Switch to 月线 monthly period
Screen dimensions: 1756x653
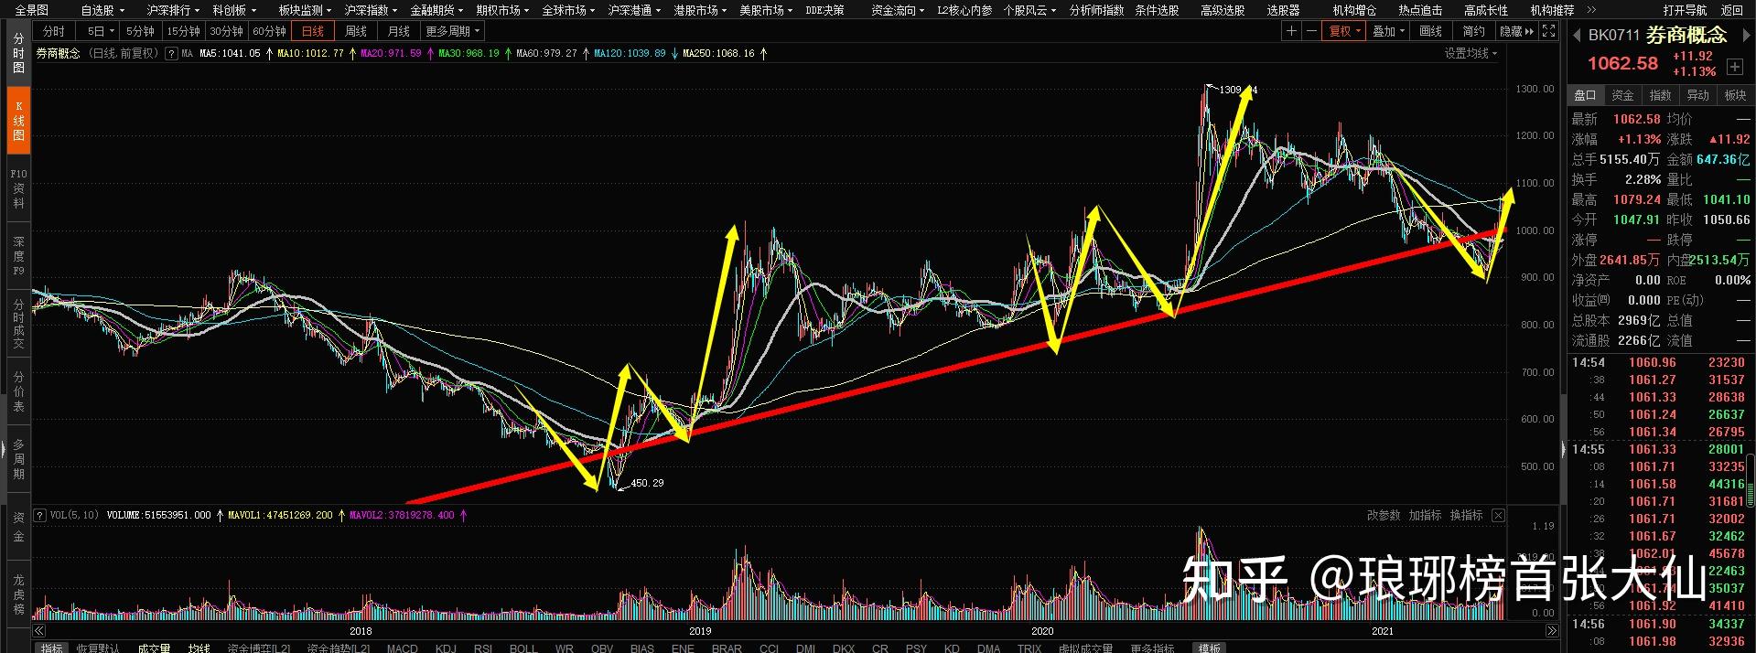click(398, 31)
